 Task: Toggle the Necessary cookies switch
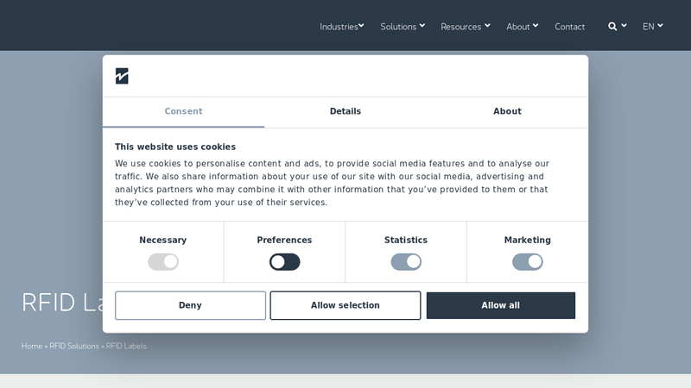point(163,262)
